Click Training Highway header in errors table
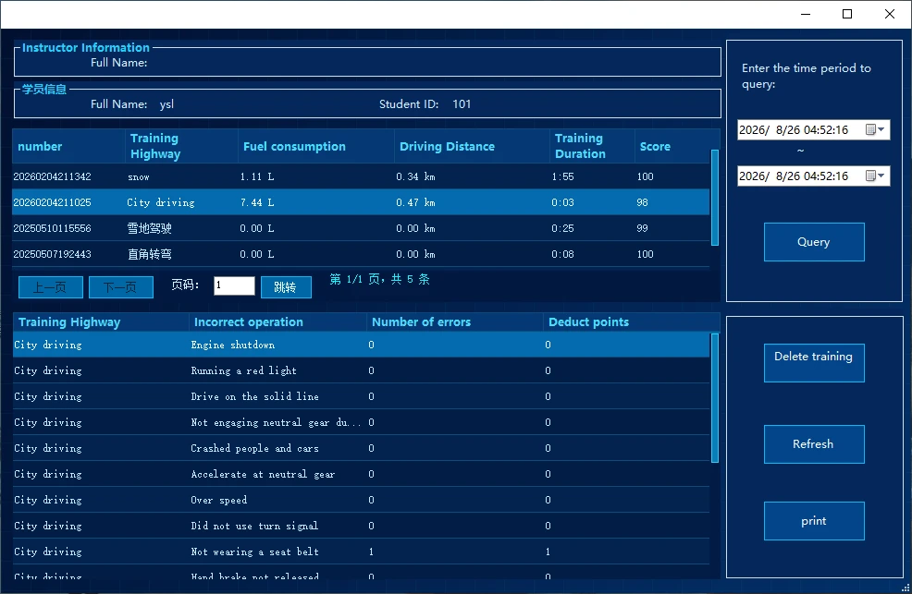This screenshot has width=912, height=594. click(x=101, y=322)
